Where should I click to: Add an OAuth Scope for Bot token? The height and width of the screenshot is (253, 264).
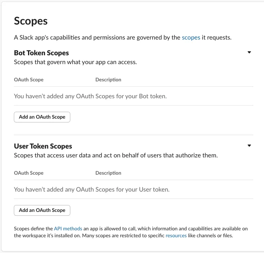(x=42, y=117)
